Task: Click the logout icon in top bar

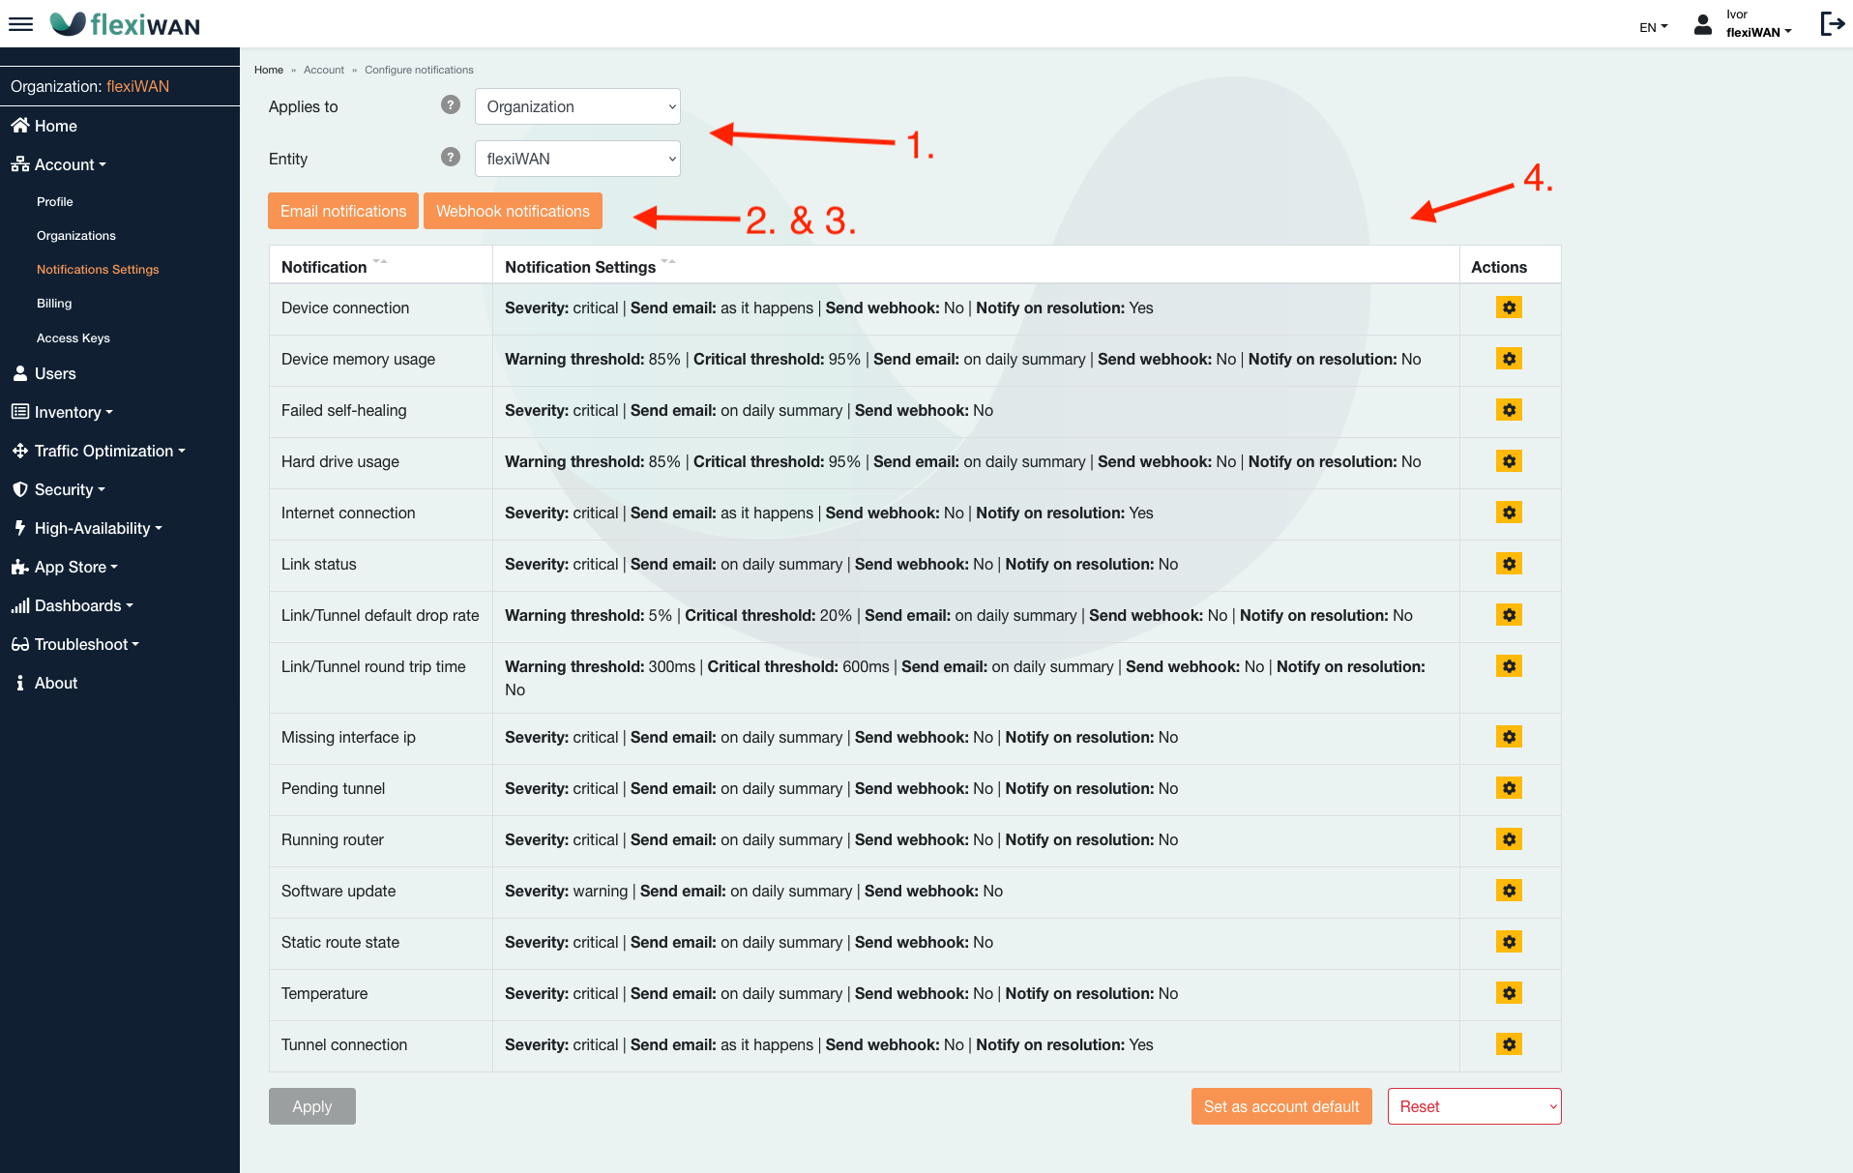Action: (x=1831, y=24)
